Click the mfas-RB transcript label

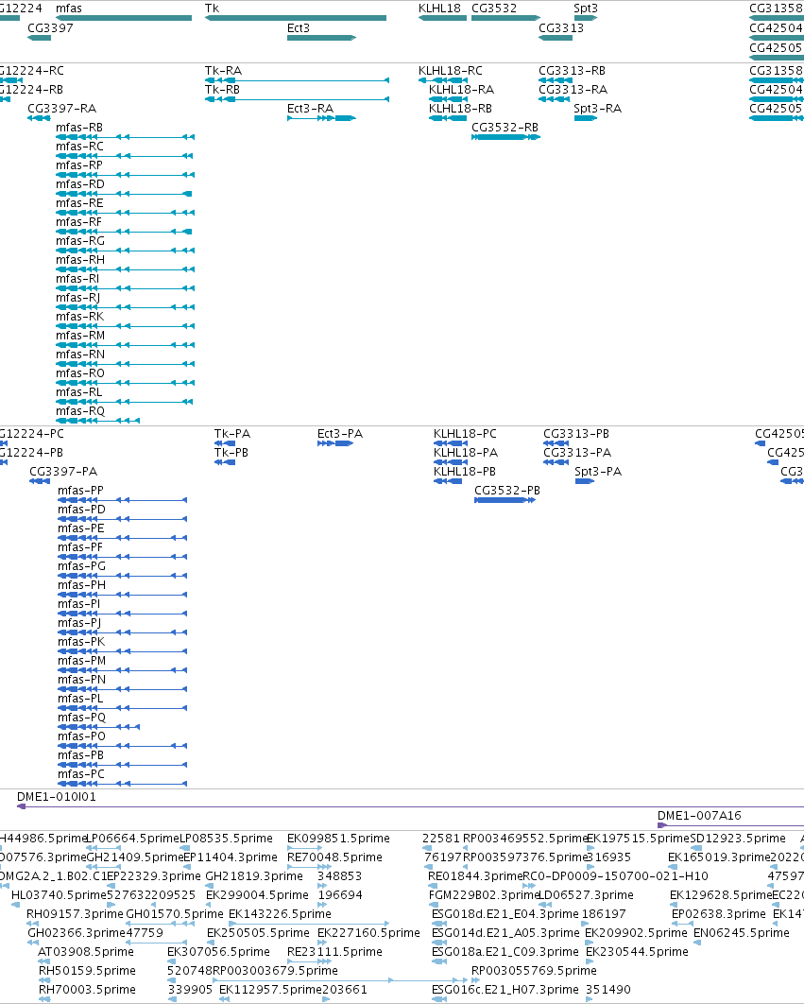point(79,128)
